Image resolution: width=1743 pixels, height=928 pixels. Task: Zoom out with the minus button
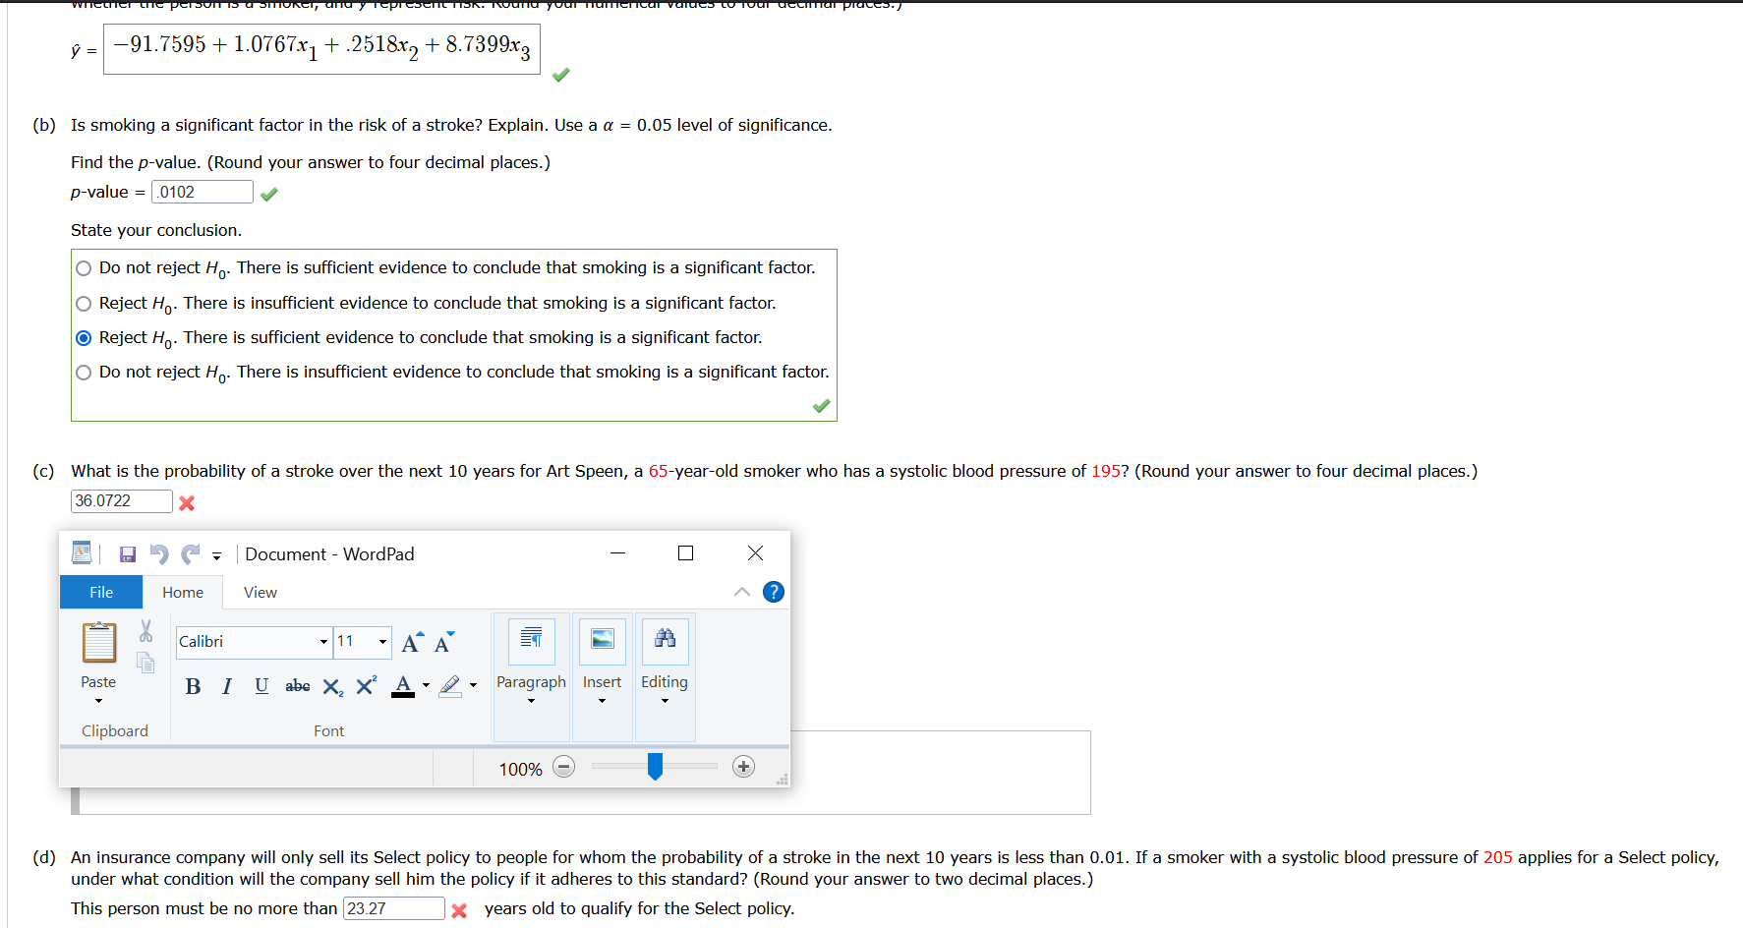563,767
